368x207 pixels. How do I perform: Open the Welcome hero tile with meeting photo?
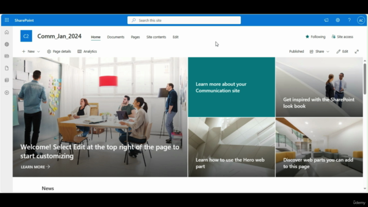click(x=100, y=117)
